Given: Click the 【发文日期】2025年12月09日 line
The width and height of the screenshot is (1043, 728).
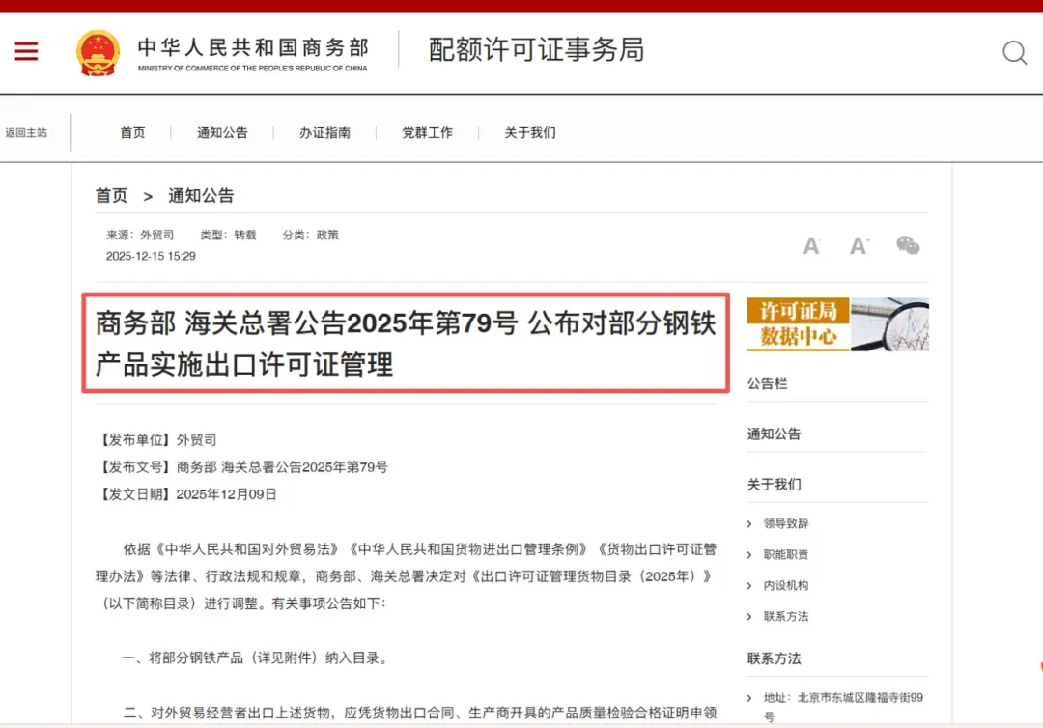Looking at the screenshot, I should [x=187, y=494].
